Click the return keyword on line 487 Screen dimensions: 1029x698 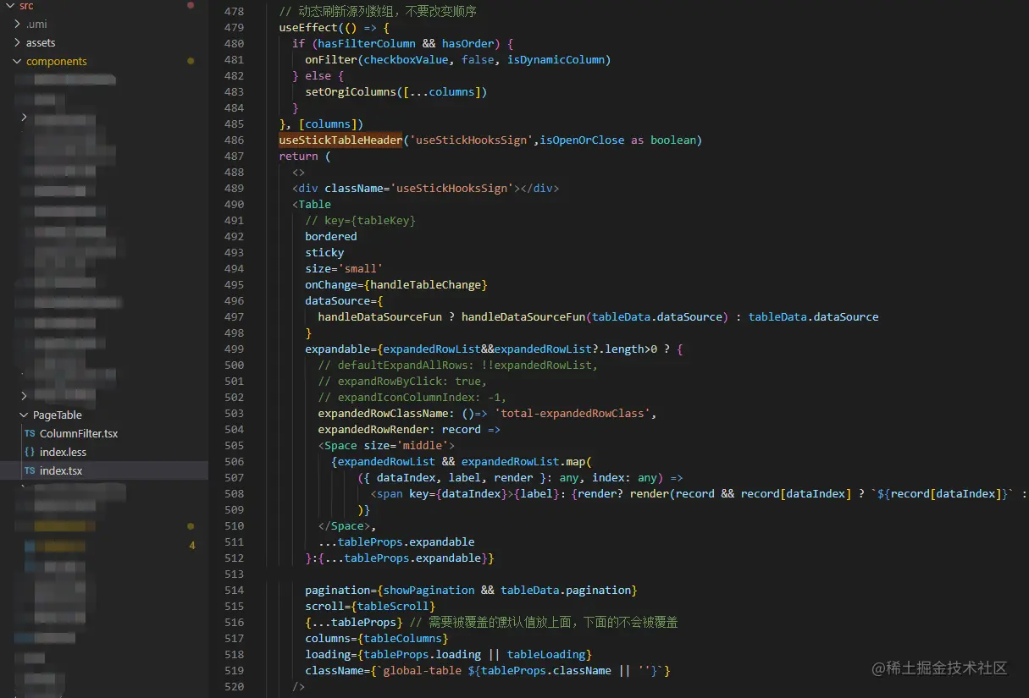tap(298, 156)
